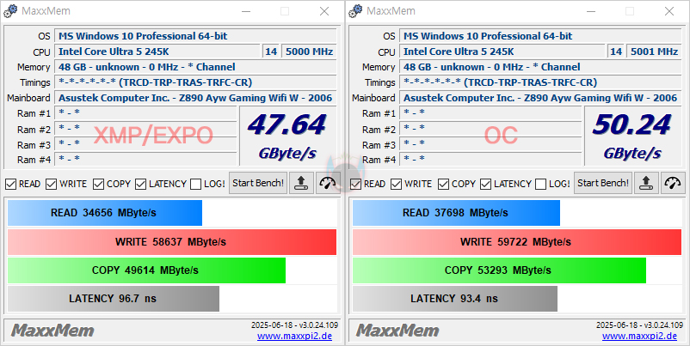The image size is (690, 346).
Task: Click the core count 14 in left window
Action: point(271,52)
